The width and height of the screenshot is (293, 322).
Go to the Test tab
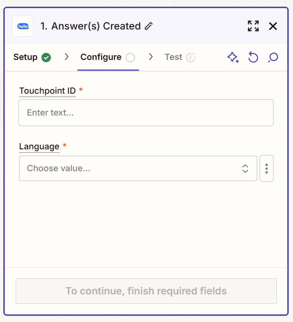[173, 57]
